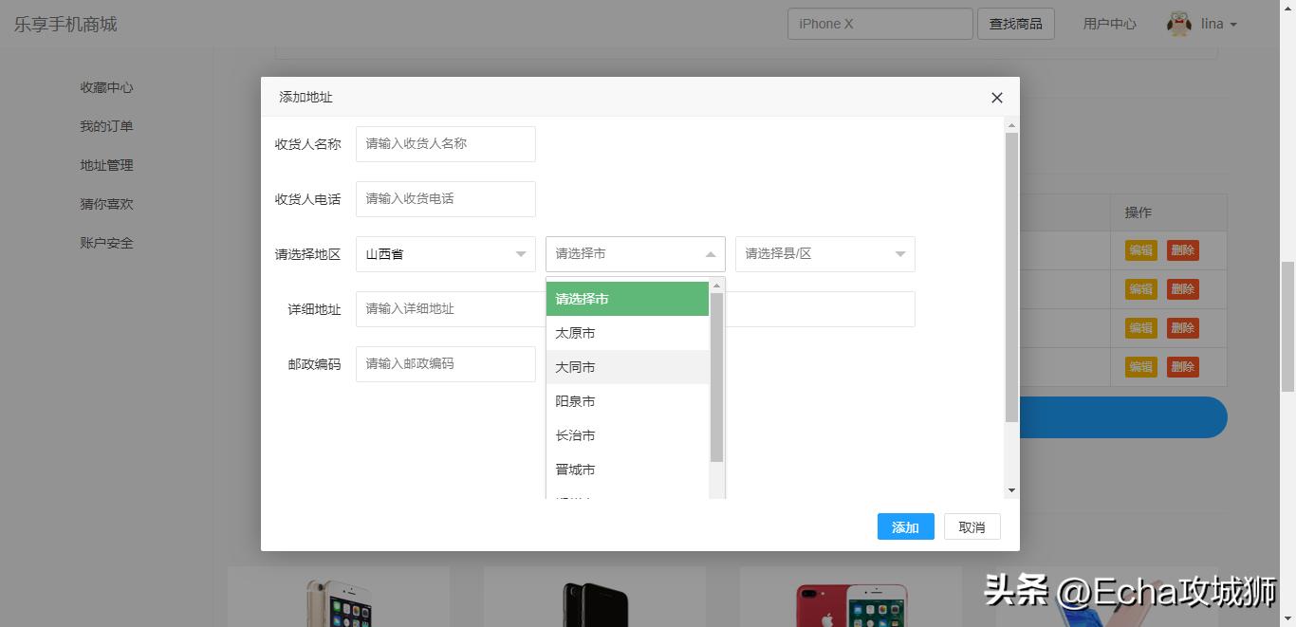This screenshot has width=1296, height=627.
Task: Click the 添加 button to save address
Action: [904, 526]
